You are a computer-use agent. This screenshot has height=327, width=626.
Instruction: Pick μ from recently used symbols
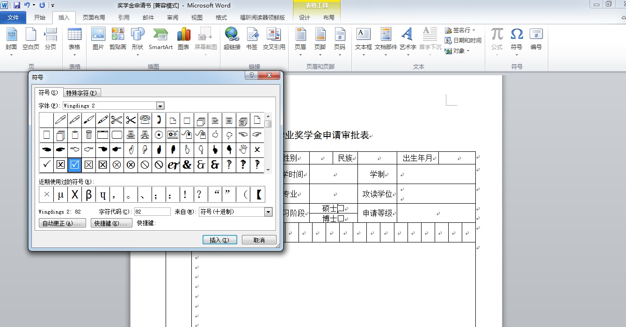click(x=61, y=194)
